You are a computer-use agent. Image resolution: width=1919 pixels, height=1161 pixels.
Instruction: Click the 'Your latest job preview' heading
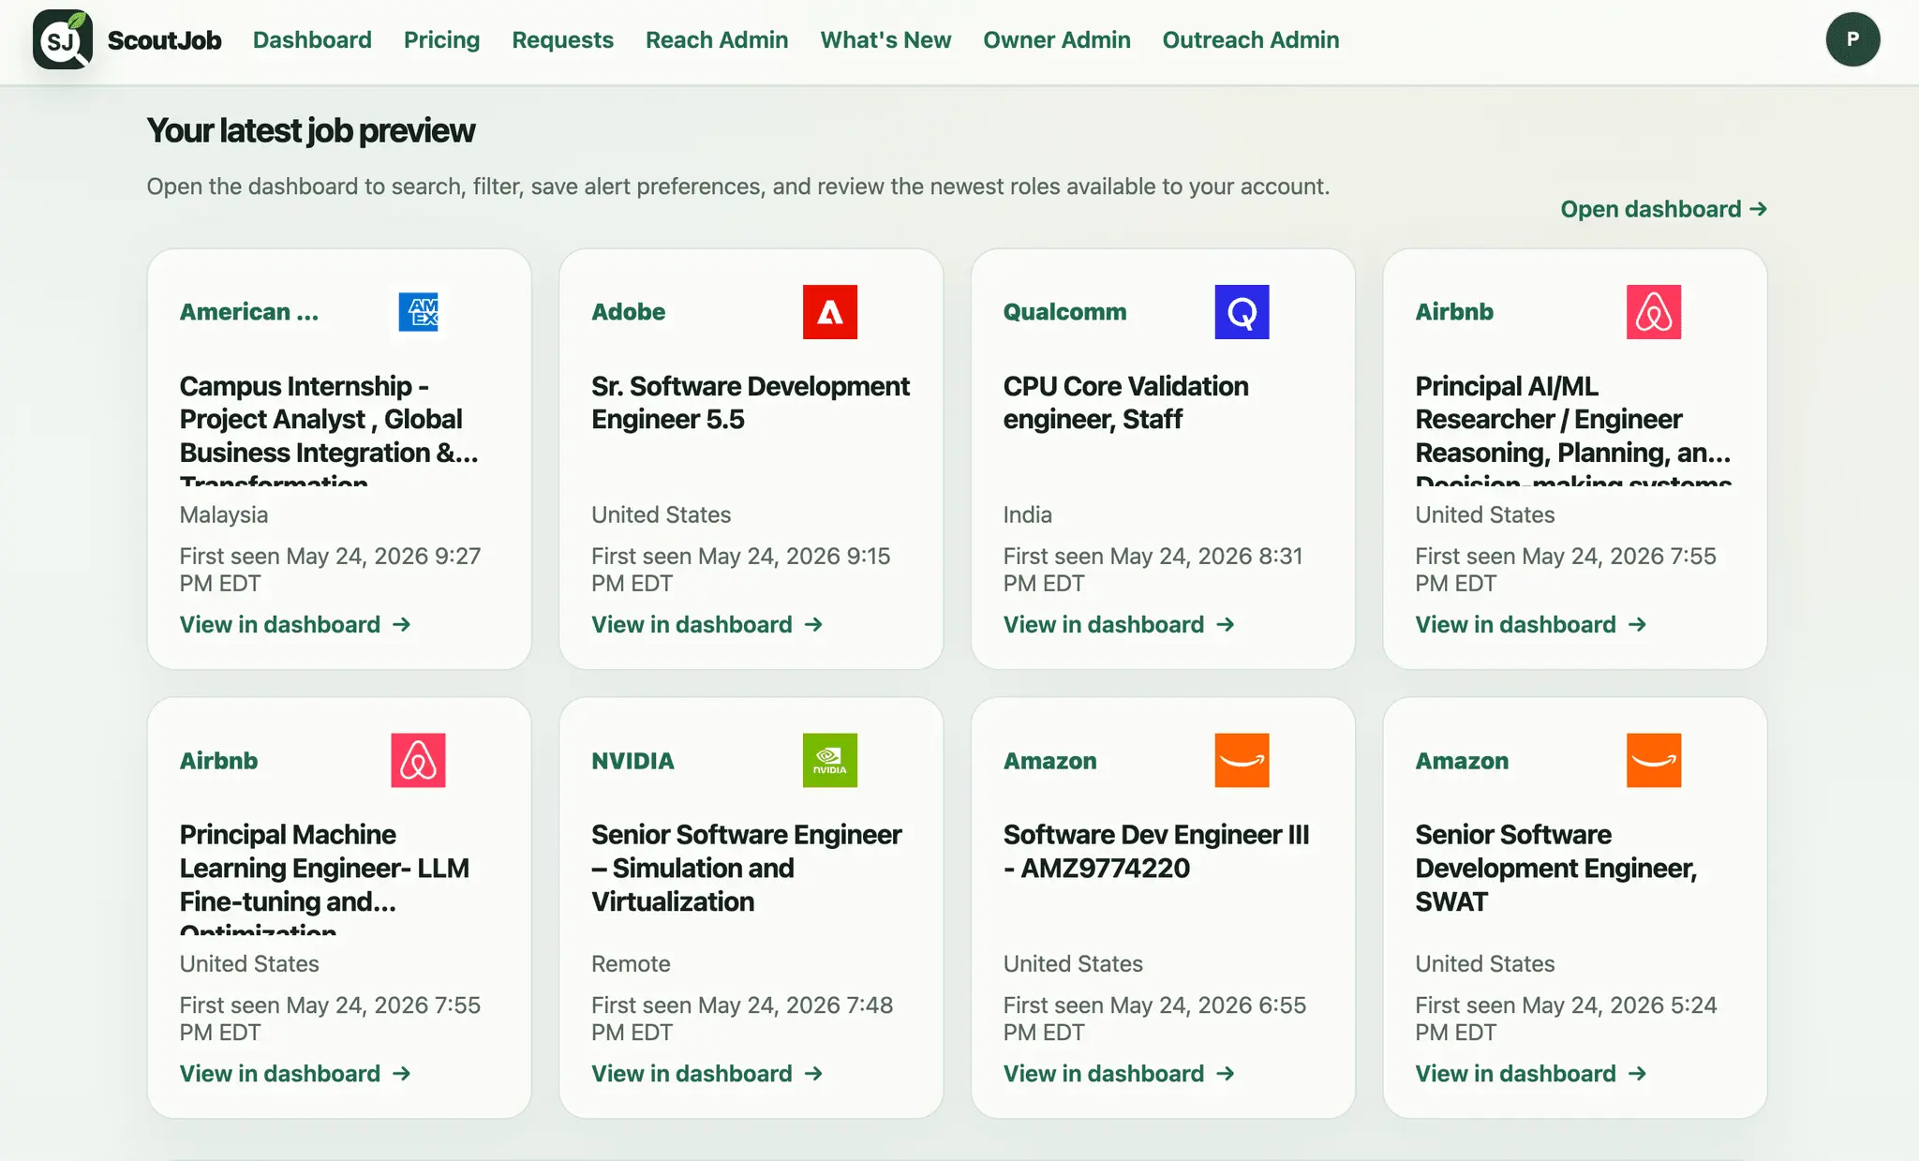(x=311, y=130)
